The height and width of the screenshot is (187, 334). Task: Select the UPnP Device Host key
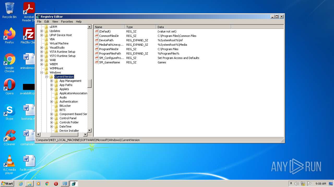61,35
